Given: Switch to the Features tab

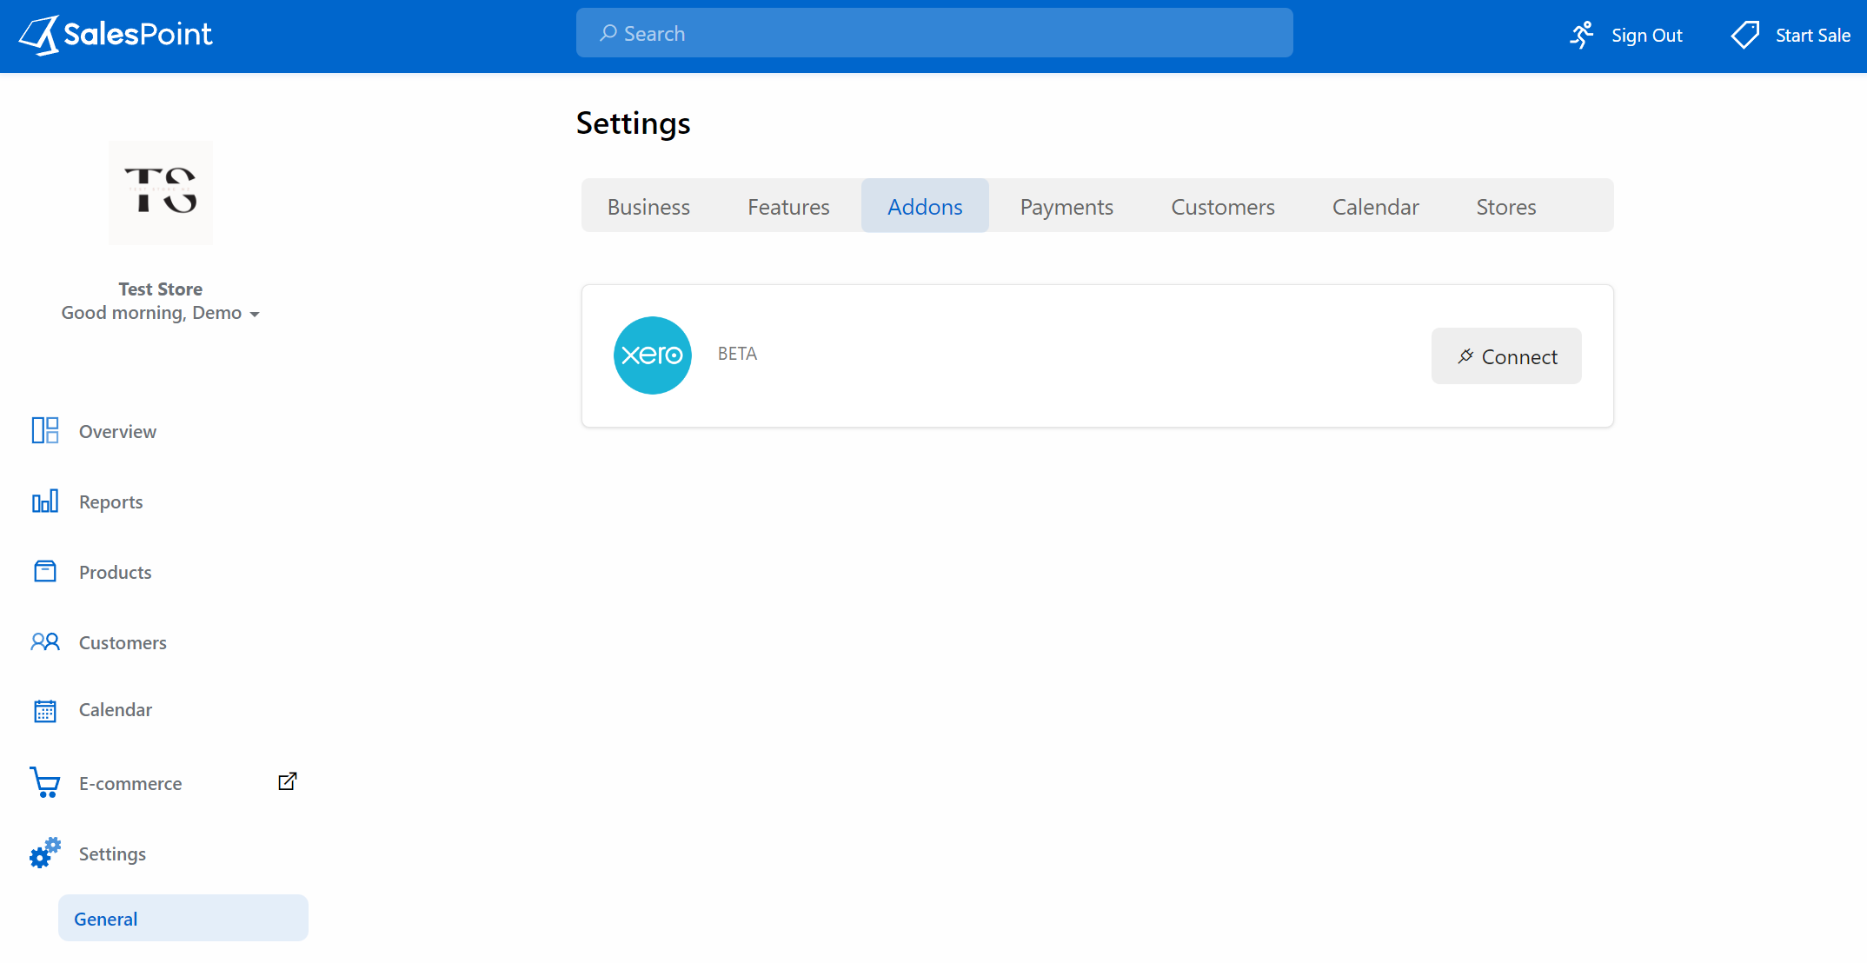Looking at the screenshot, I should pos(788,206).
